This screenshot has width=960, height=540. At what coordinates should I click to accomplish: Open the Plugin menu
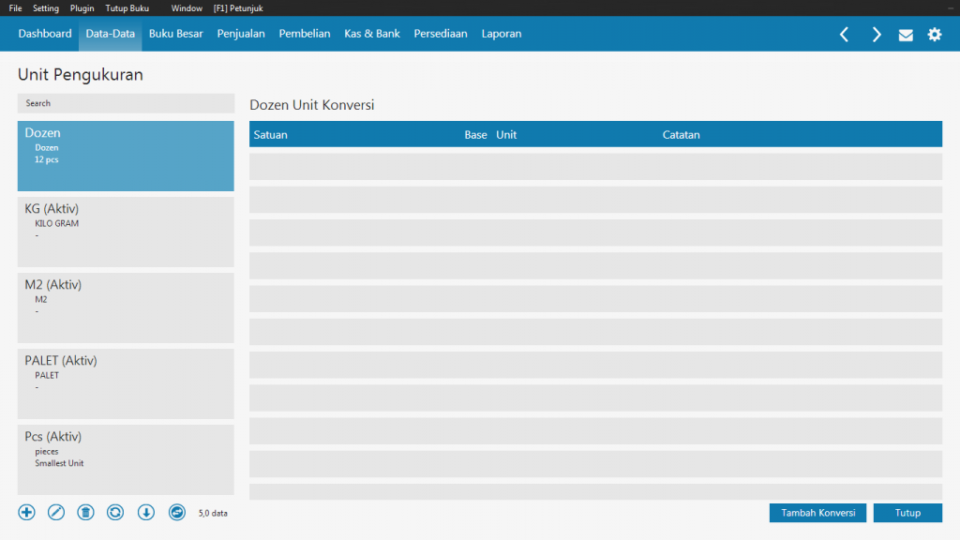(x=82, y=7)
